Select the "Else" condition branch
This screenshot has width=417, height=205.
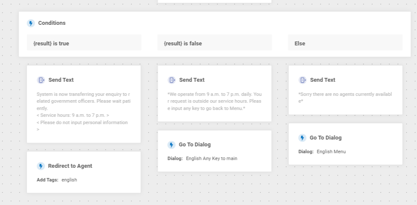(345, 43)
